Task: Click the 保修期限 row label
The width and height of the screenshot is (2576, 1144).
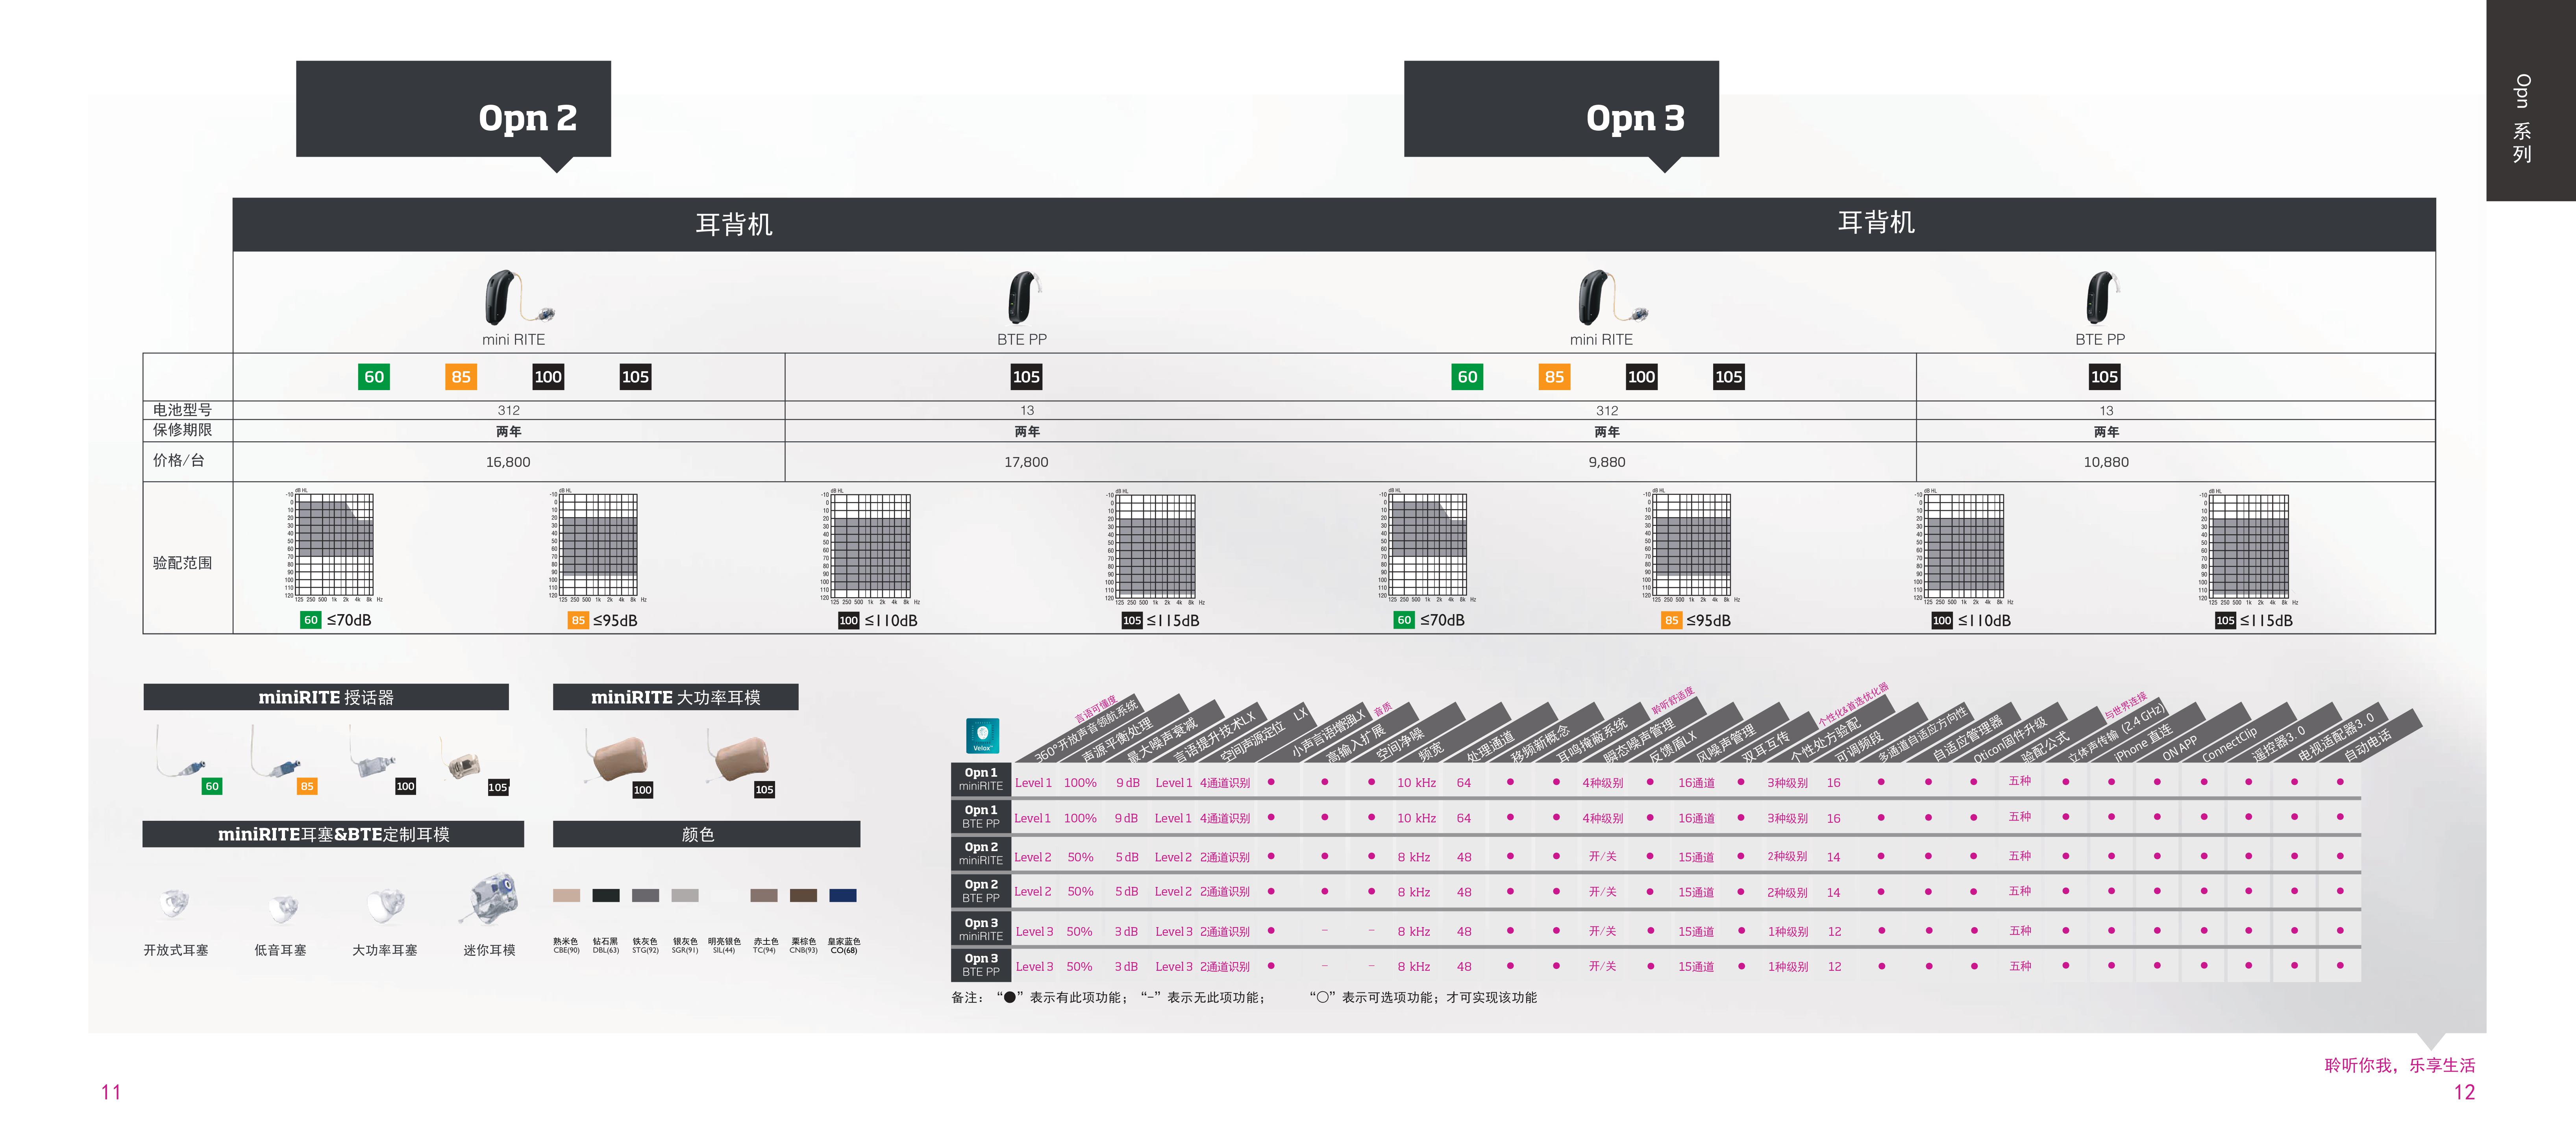Action: point(182,430)
